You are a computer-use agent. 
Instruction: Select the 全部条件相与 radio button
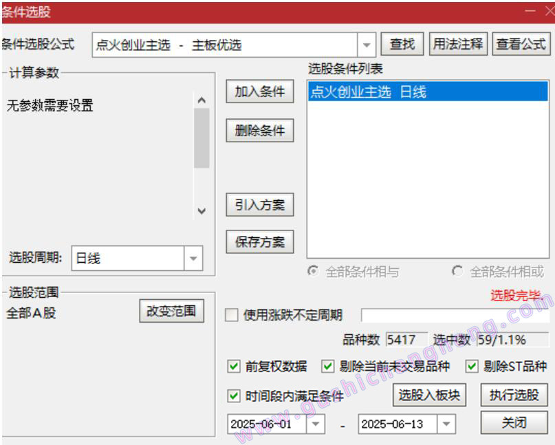(x=313, y=271)
